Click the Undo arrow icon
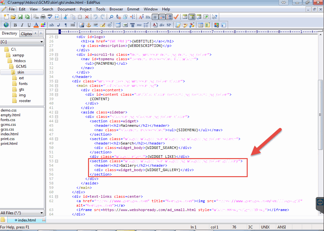This screenshot has height=231, width=324. point(95,17)
